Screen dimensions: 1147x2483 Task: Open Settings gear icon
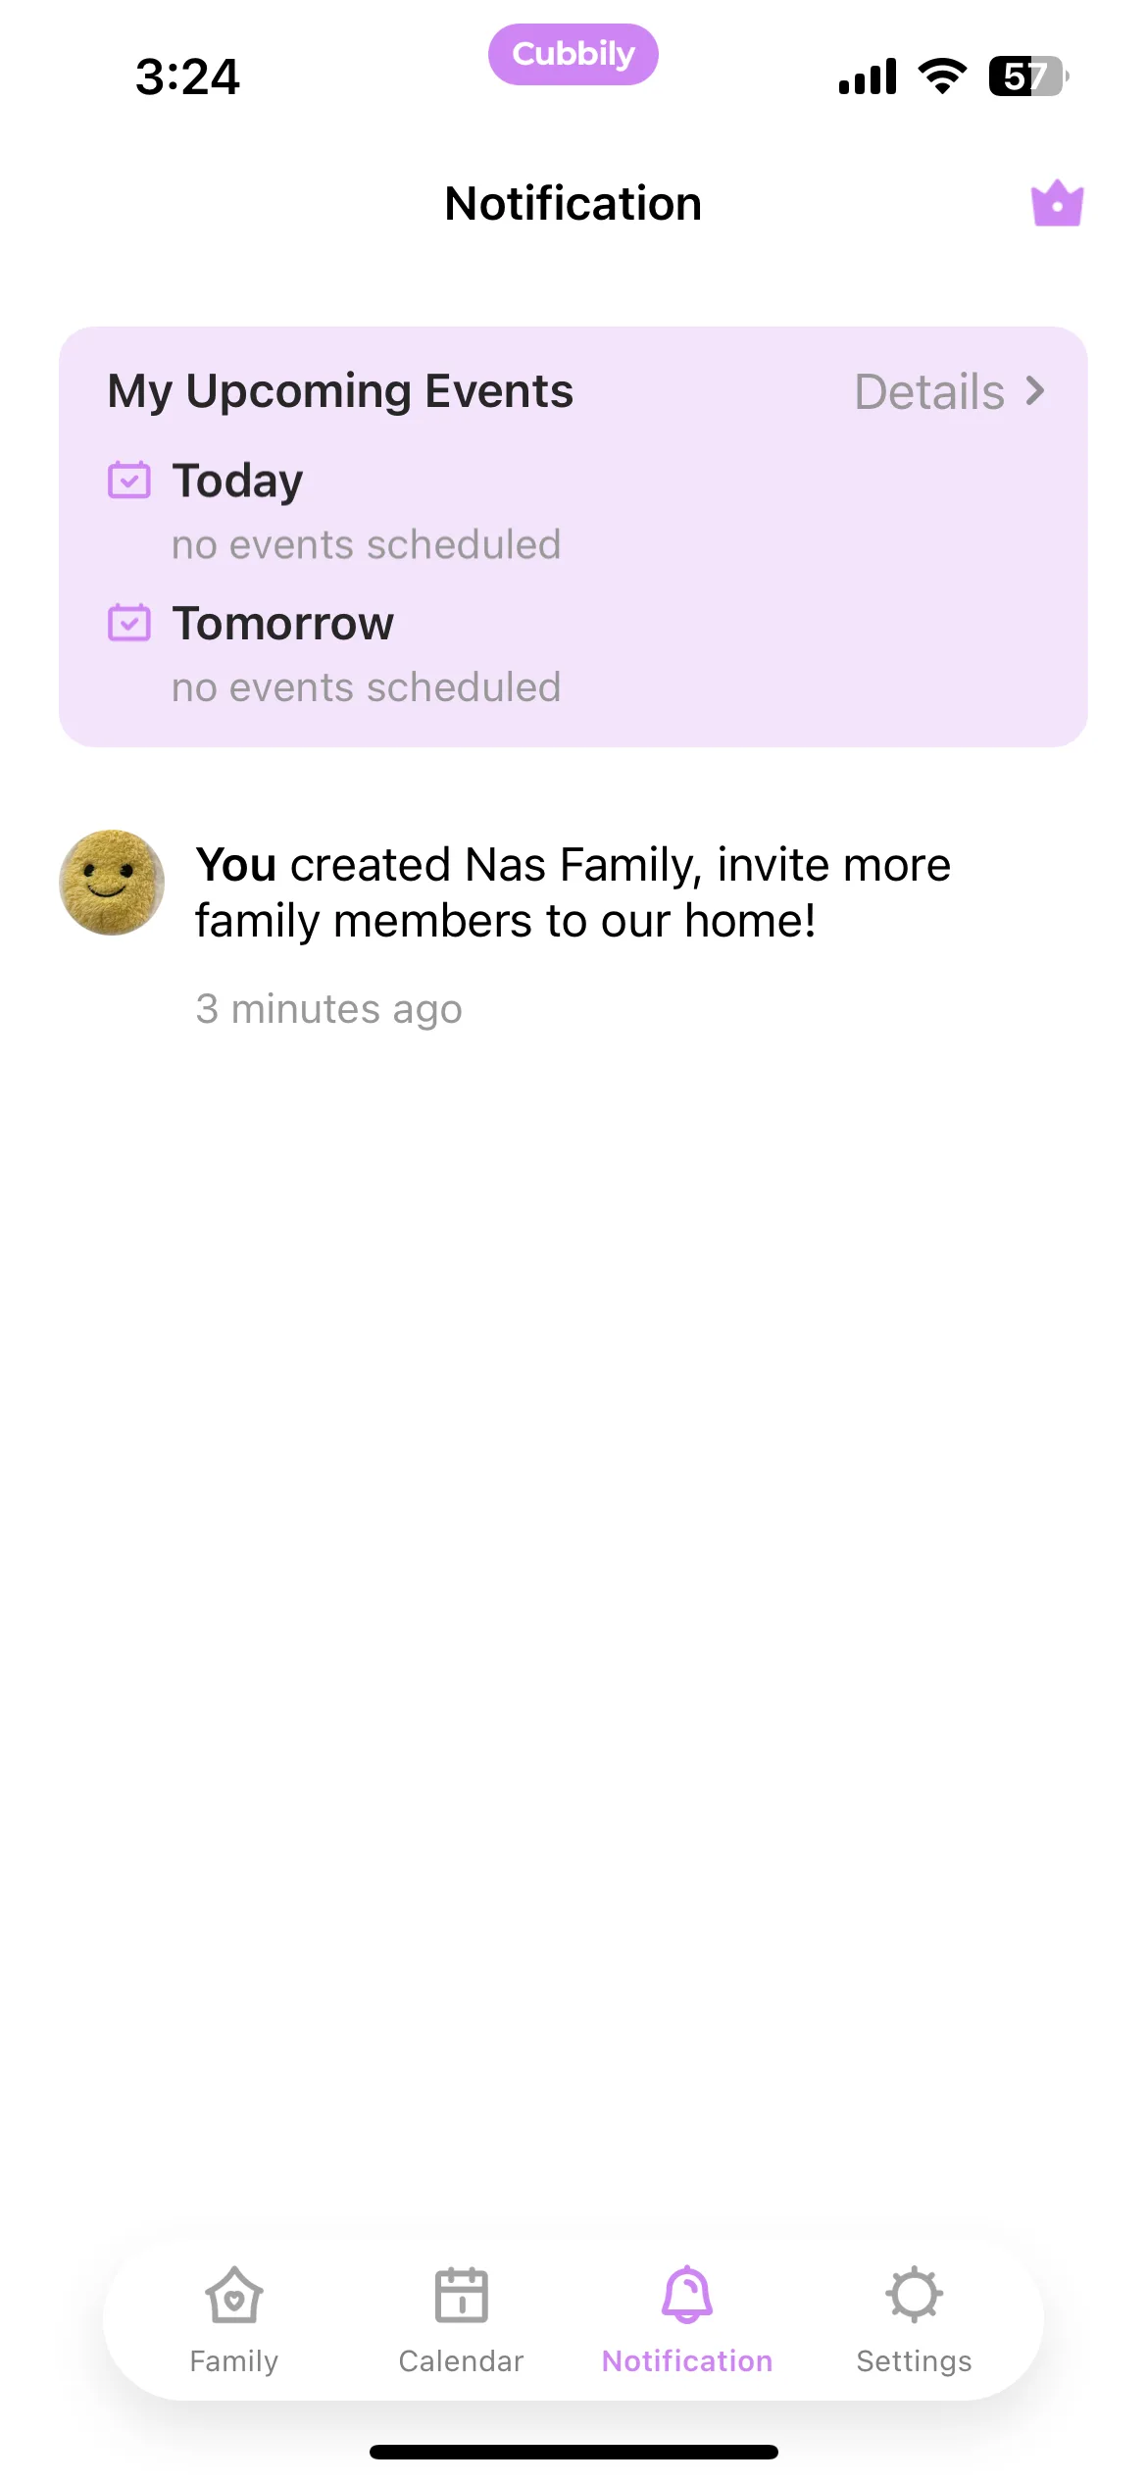click(914, 2295)
